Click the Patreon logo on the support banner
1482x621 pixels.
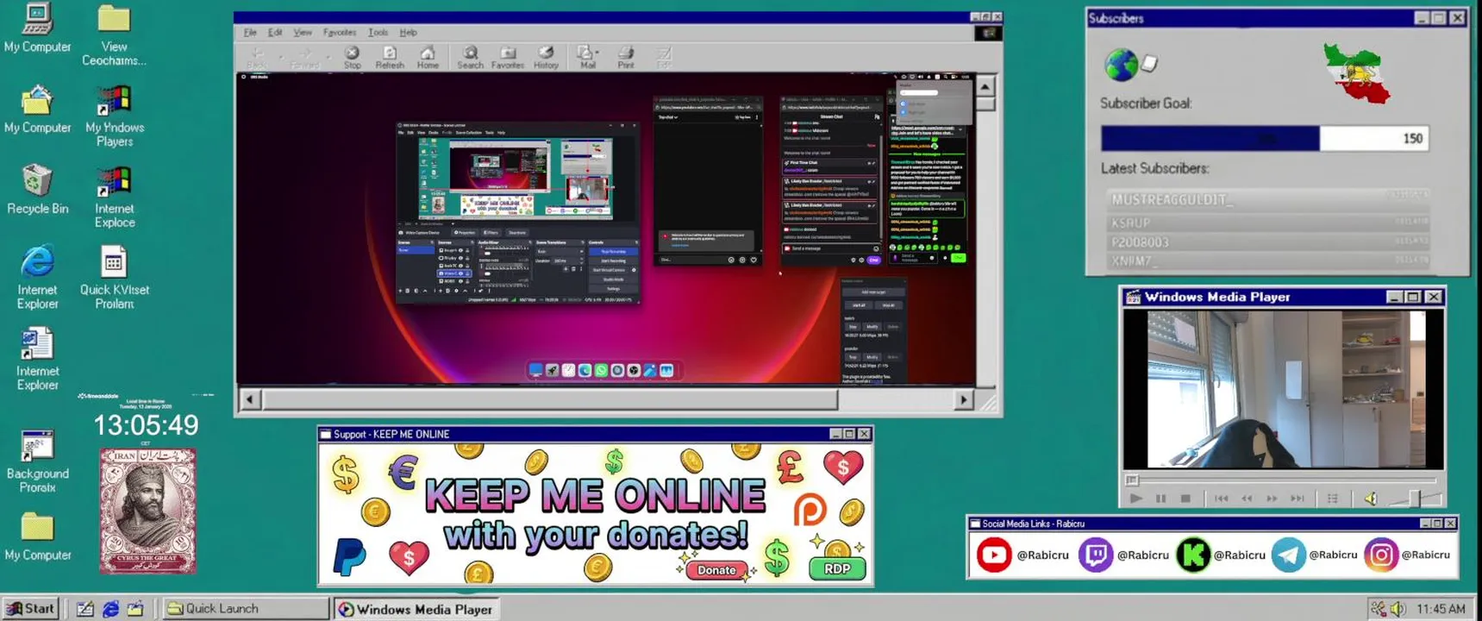(810, 511)
